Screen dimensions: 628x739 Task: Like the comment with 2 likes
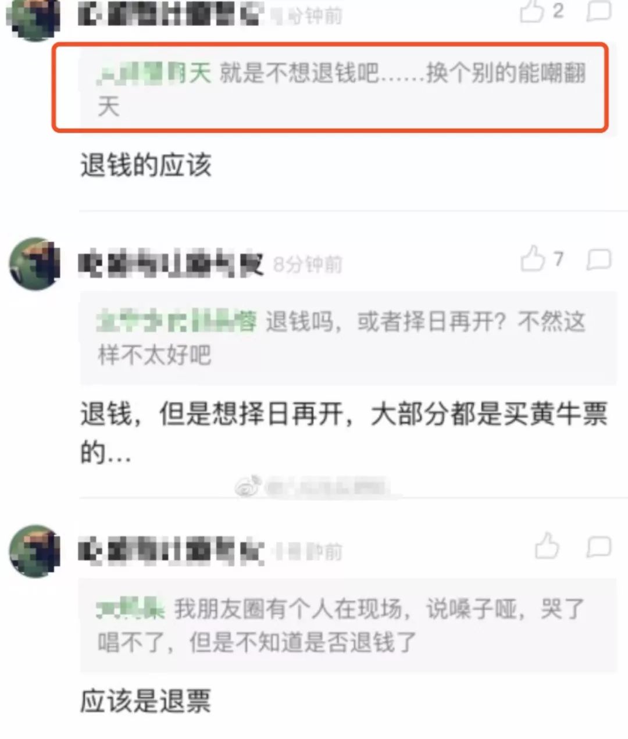click(x=532, y=11)
